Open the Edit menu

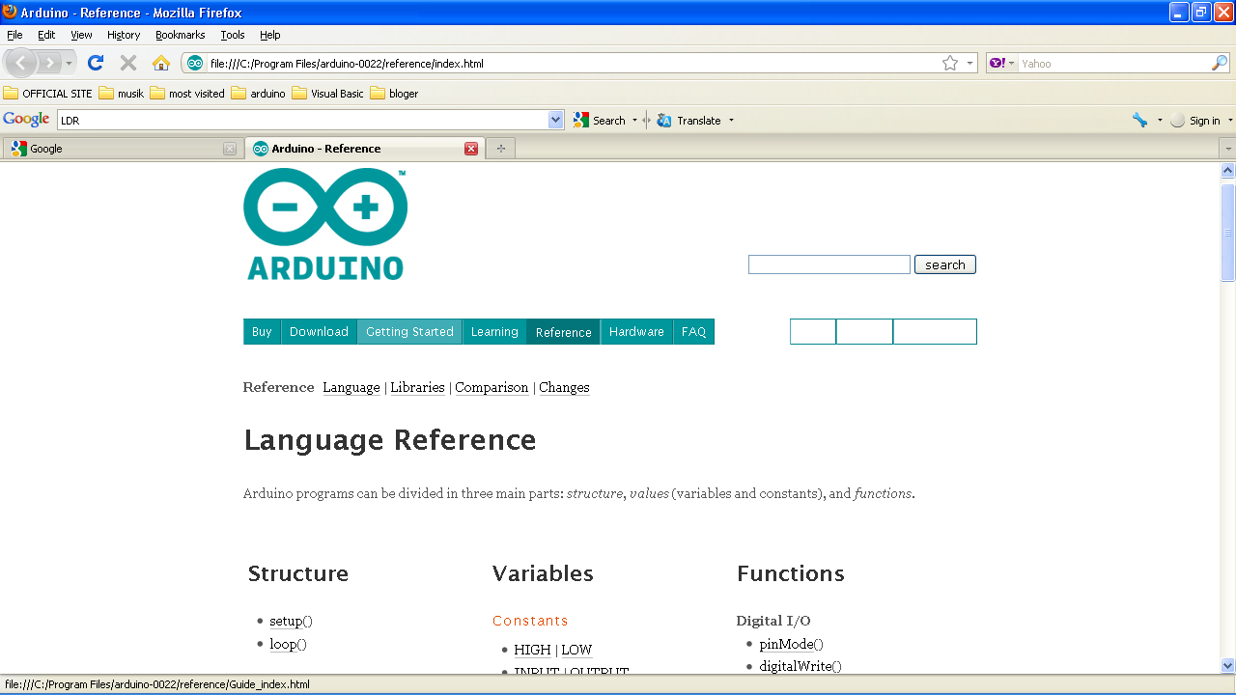click(x=46, y=35)
